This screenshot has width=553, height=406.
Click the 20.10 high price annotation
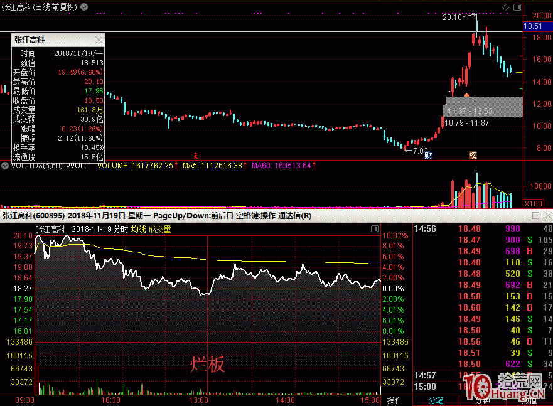452,18
